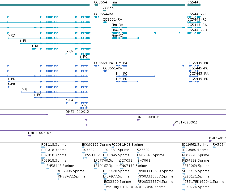Click the Fim-RC transcript label
226x191 pixels.
pyautogui.click(x=117, y=30)
